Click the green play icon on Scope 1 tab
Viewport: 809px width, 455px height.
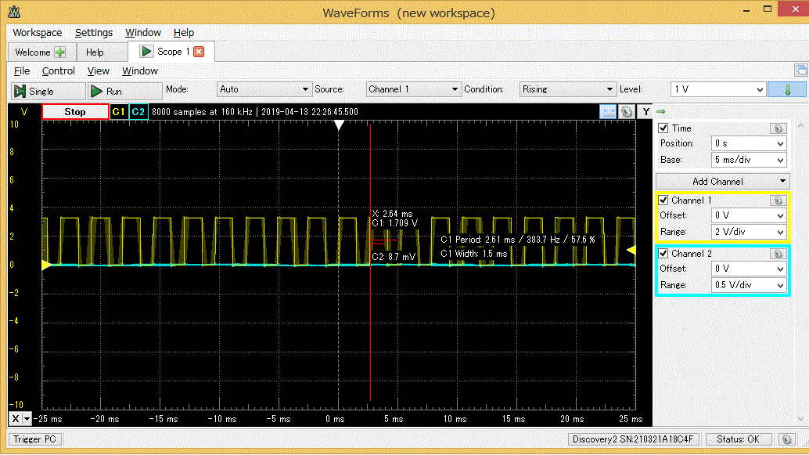(x=146, y=52)
